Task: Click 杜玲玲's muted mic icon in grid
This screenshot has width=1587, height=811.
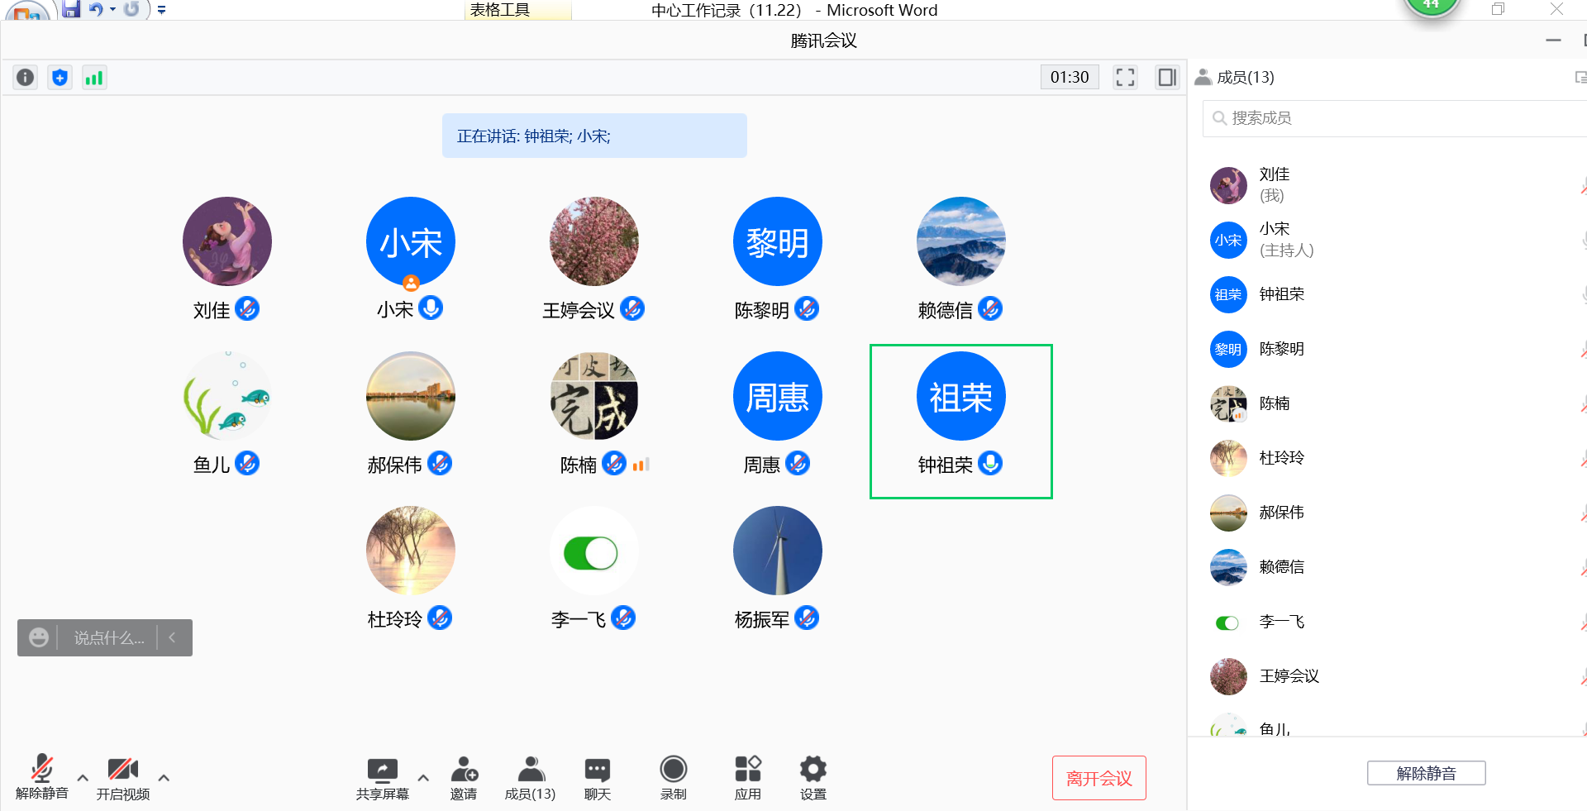Action: (440, 618)
